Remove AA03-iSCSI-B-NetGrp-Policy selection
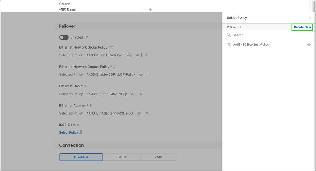Screen dimensions: 316x171 [146, 55]
